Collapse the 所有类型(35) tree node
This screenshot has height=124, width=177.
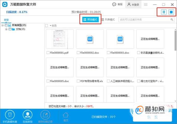pos(2,25)
